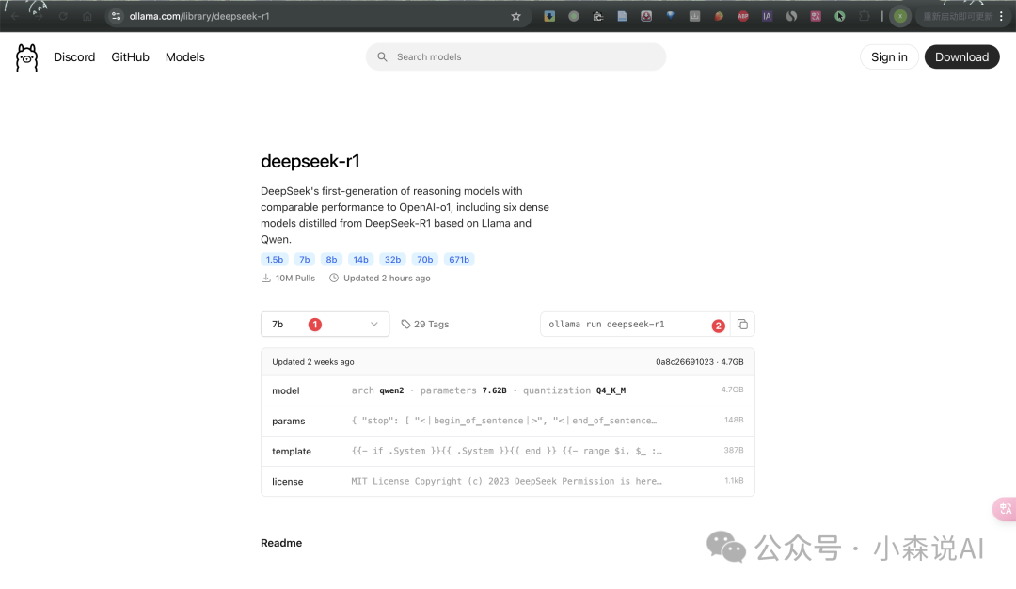Click the pink translate extension in toolbar
Viewport: 1016px width, 589px height.
point(816,16)
